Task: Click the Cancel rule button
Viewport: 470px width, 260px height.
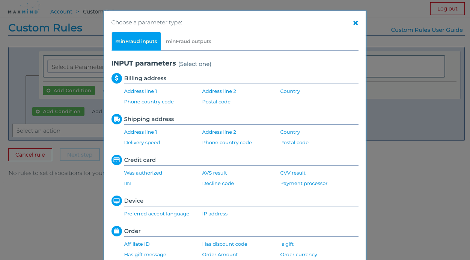Action: 30,155
